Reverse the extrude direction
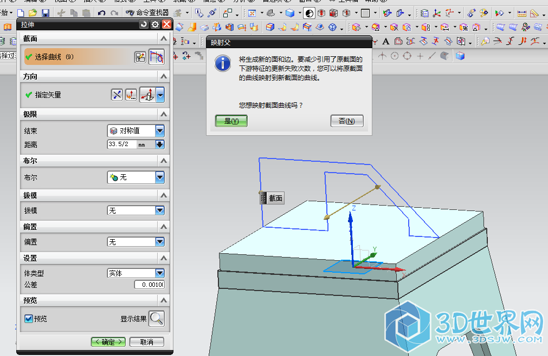 tap(117, 95)
